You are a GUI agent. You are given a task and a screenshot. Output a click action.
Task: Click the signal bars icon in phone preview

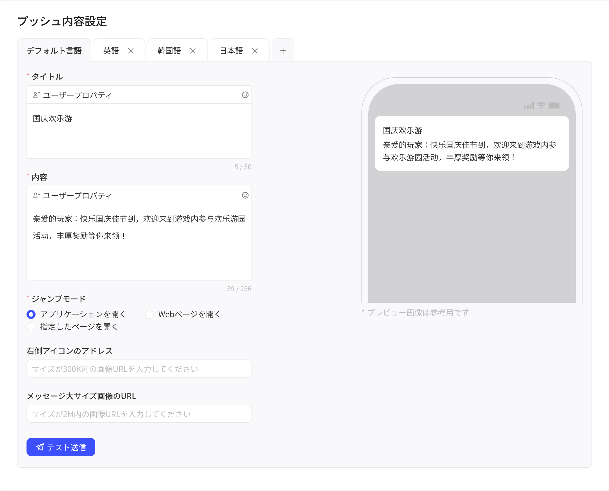pyautogui.click(x=529, y=106)
